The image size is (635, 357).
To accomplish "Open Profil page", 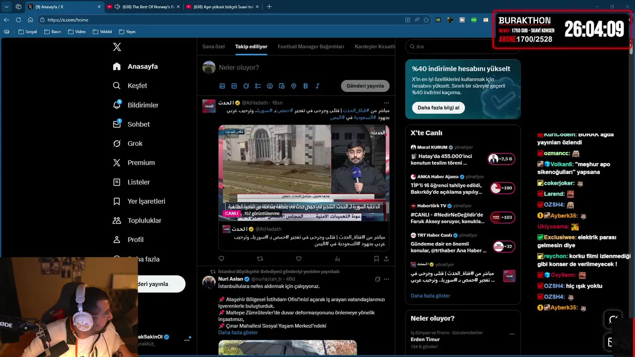I will 128,239.
